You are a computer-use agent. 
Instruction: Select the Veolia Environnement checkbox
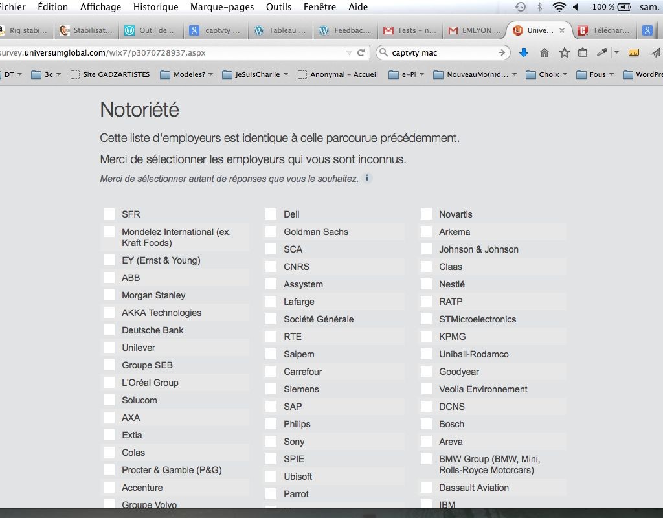426,389
